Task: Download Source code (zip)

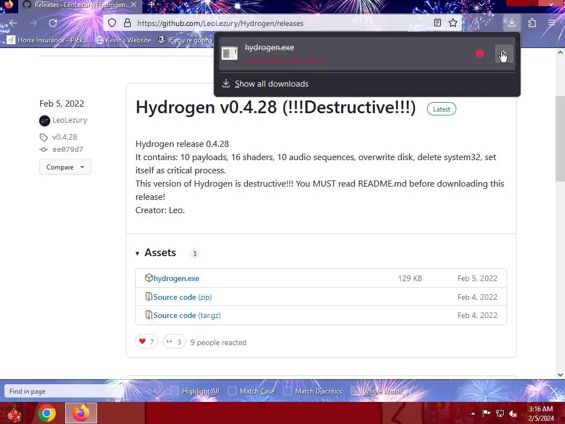Action: tap(182, 297)
